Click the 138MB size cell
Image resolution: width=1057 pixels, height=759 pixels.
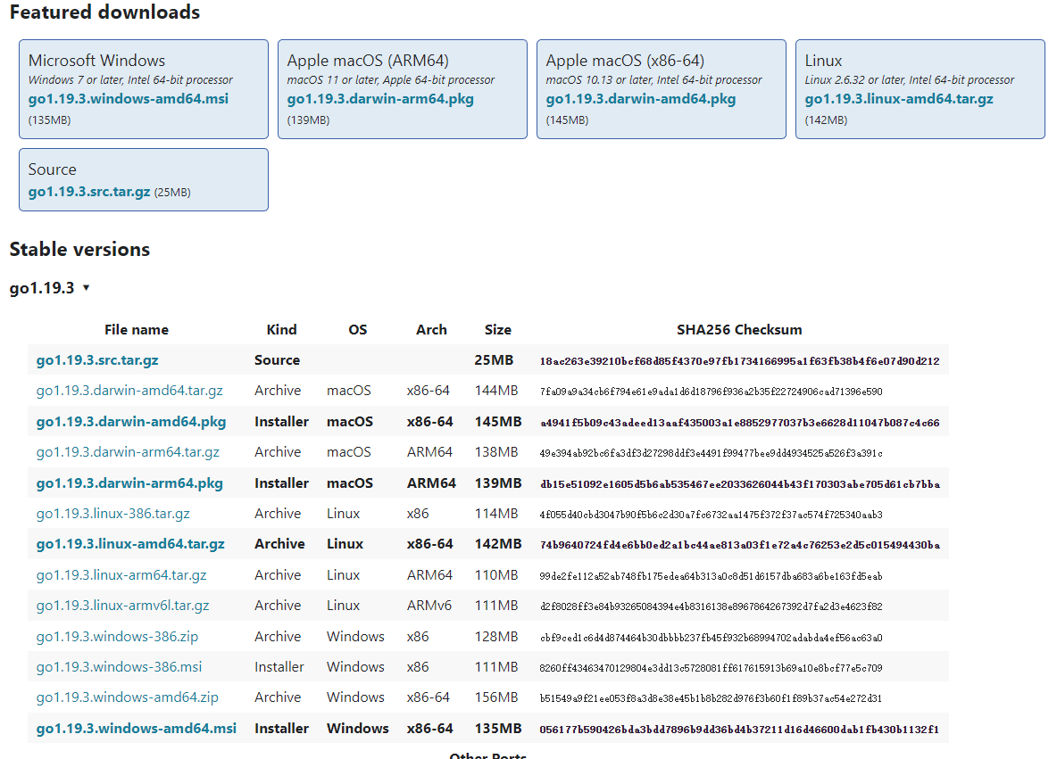click(x=496, y=452)
